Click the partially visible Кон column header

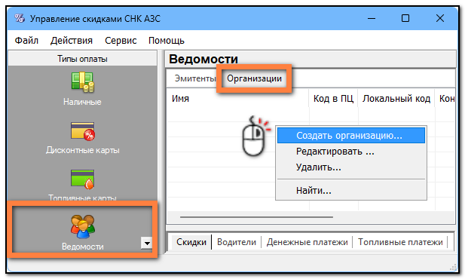tap(445, 98)
